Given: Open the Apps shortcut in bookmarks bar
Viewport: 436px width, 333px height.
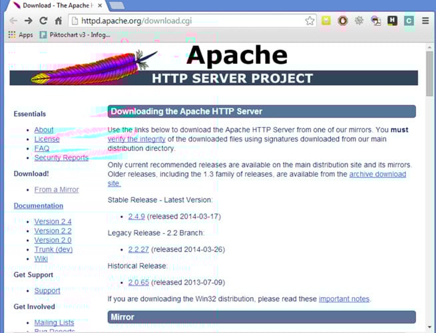Looking at the screenshot, I should 21,35.
